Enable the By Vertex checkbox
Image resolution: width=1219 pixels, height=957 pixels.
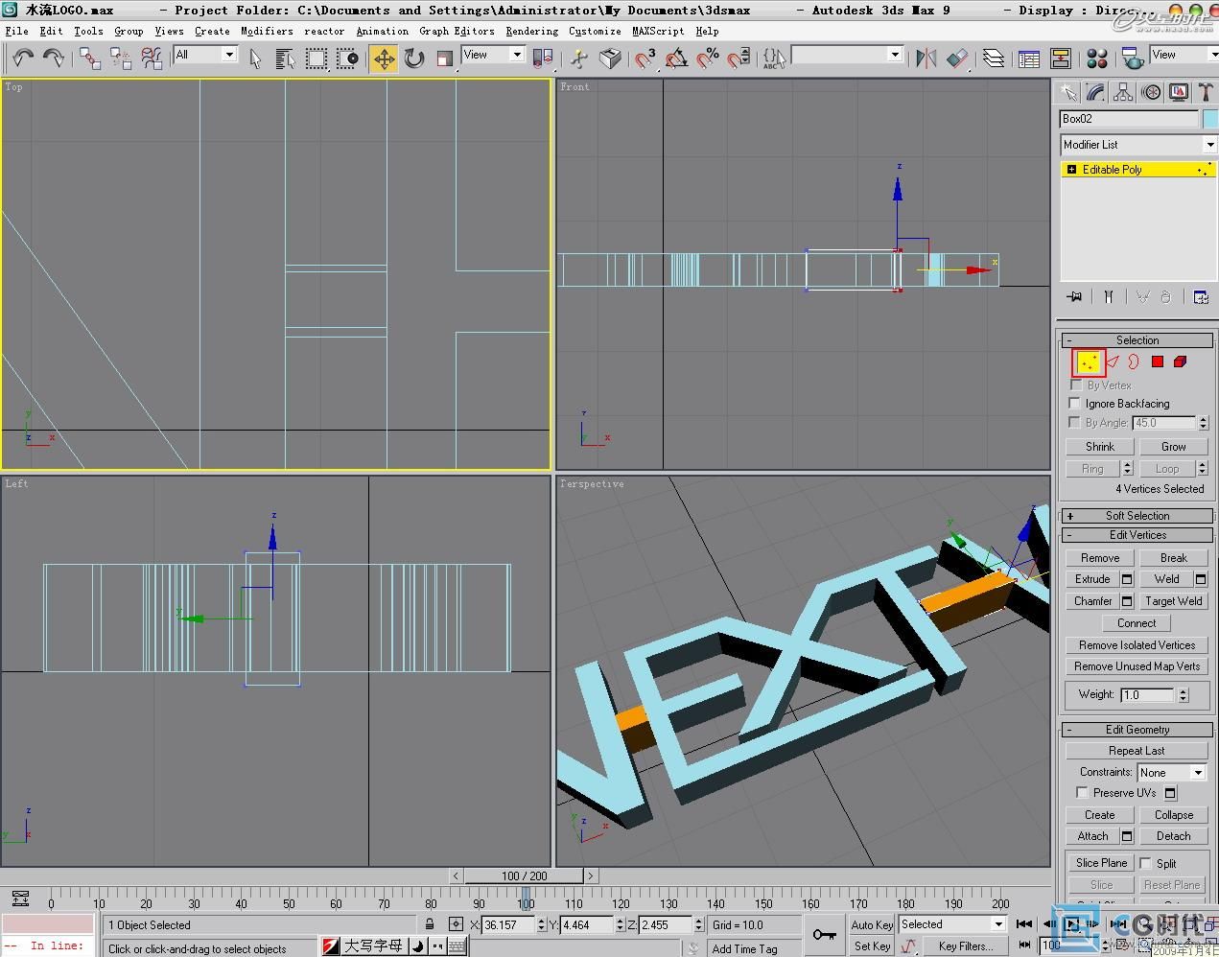click(x=1075, y=385)
